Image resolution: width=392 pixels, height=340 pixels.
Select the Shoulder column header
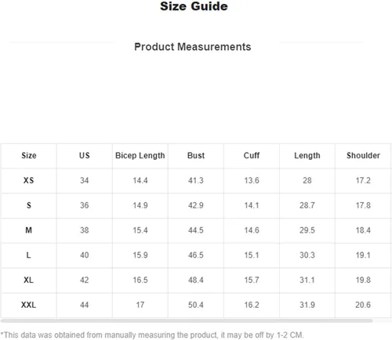(x=363, y=156)
